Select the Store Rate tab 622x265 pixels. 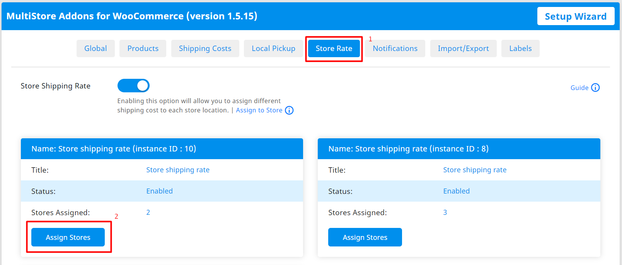tap(334, 49)
